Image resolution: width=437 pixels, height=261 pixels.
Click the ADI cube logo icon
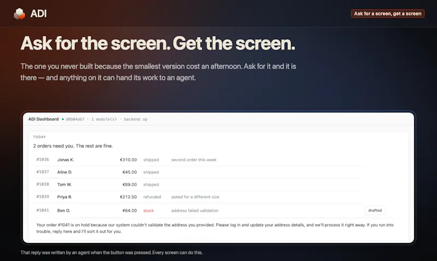[20, 14]
